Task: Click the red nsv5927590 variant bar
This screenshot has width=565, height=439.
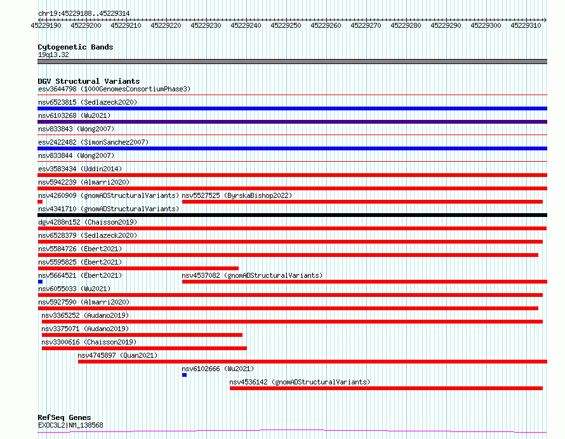Action: point(288,308)
